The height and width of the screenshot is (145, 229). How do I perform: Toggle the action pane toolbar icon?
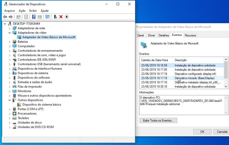coord(39,17)
